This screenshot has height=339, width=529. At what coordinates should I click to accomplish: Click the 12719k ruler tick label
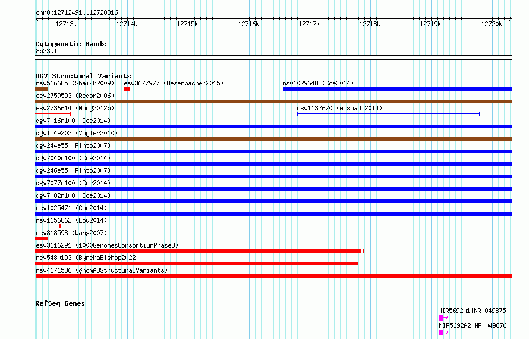point(430,24)
